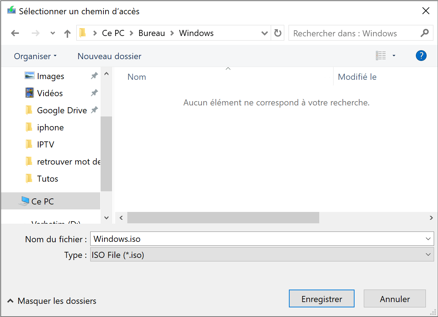Refresh the Windows folder view
The width and height of the screenshot is (438, 317).
(x=277, y=33)
